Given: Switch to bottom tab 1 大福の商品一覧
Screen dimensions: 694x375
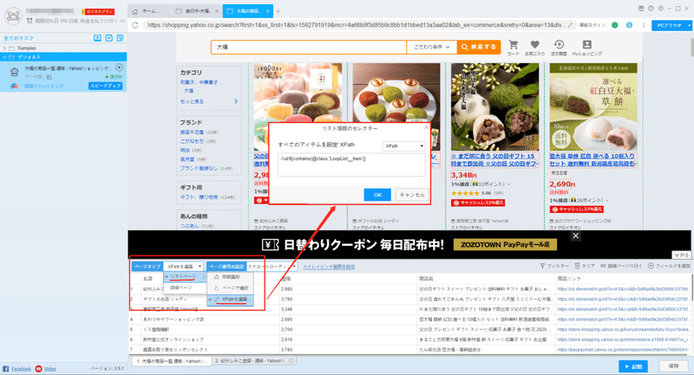Looking at the screenshot, I should click(x=172, y=361).
